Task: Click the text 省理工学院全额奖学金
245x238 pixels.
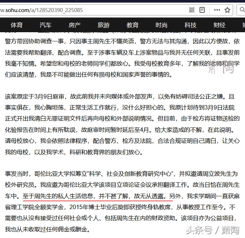Action: [x=34, y=207]
